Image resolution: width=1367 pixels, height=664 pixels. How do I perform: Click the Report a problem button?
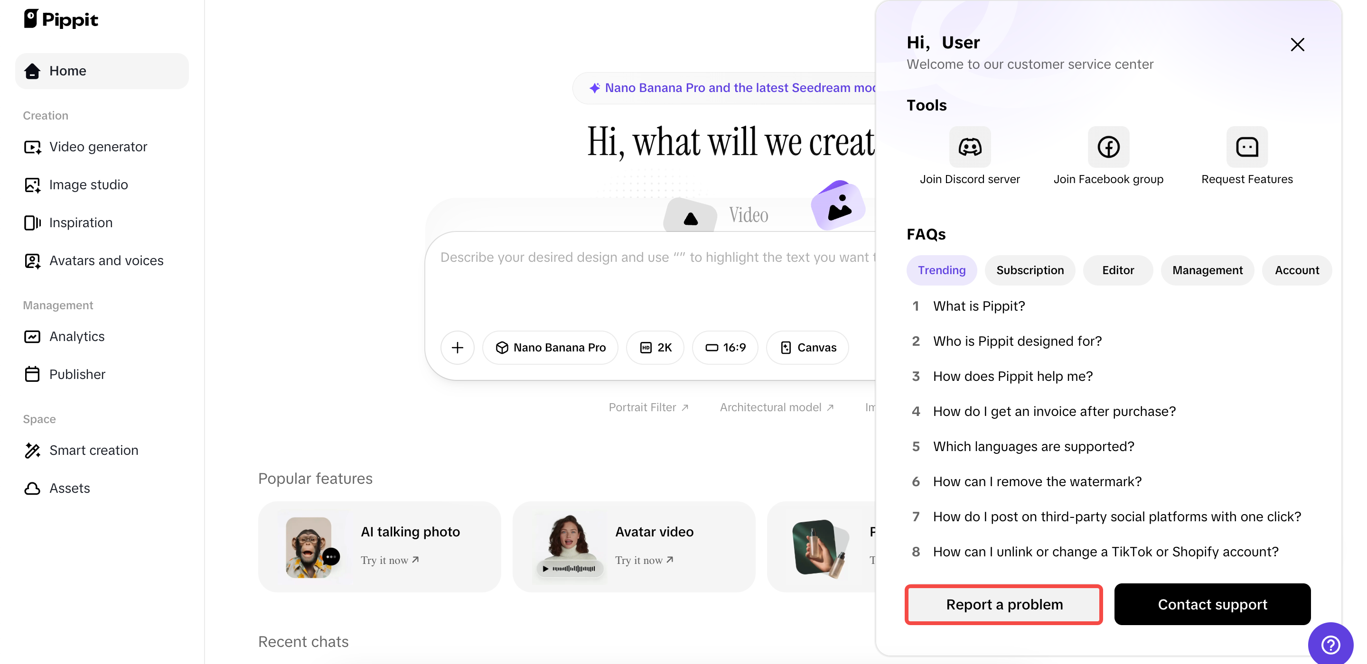[1004, 605]
